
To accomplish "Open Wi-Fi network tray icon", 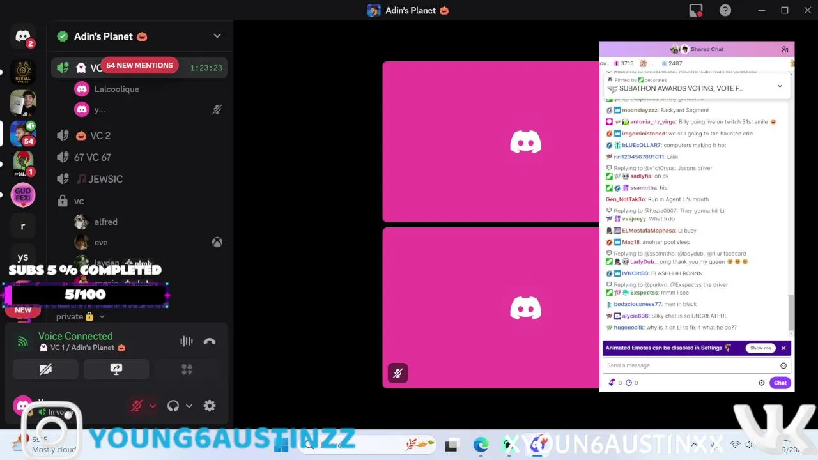I will click(x=735, y=445).
